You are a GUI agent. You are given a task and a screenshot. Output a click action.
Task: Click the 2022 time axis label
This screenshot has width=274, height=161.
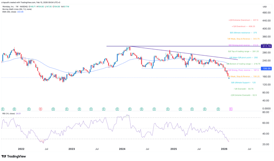21,149
